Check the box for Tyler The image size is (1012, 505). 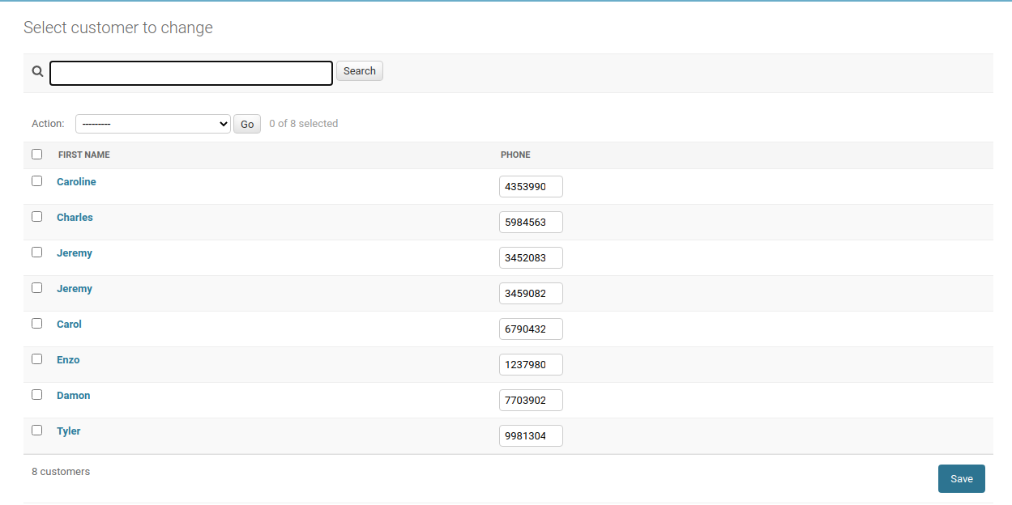(x=37, y=431)
